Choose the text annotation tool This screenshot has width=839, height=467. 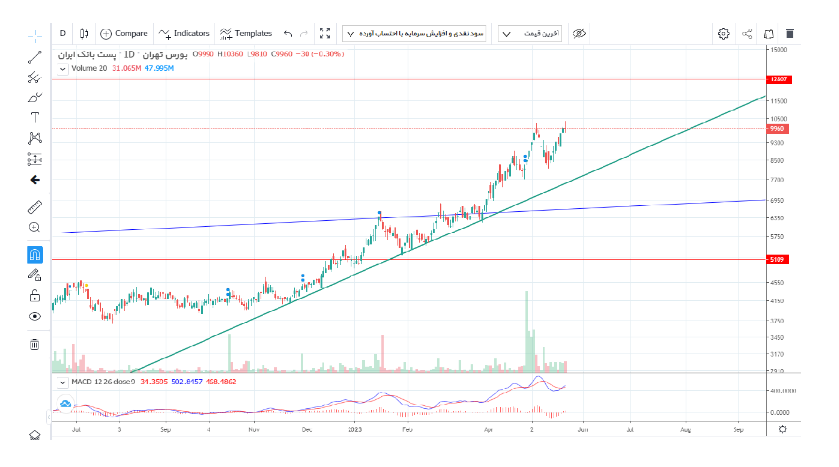coord(35,117)
